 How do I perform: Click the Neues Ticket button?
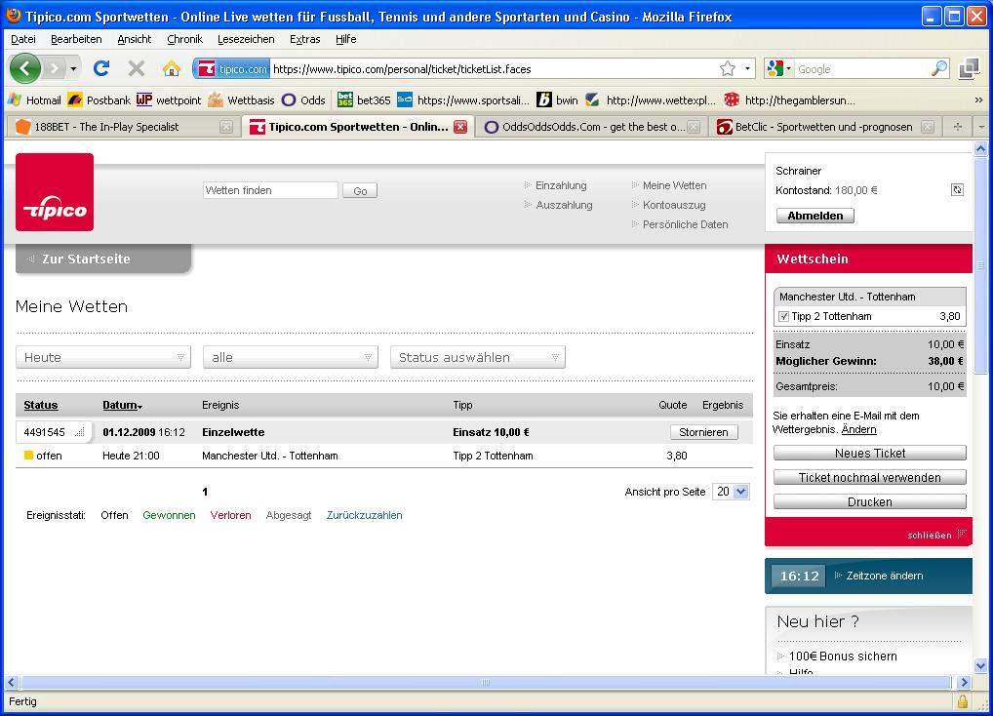click(869, 454)
